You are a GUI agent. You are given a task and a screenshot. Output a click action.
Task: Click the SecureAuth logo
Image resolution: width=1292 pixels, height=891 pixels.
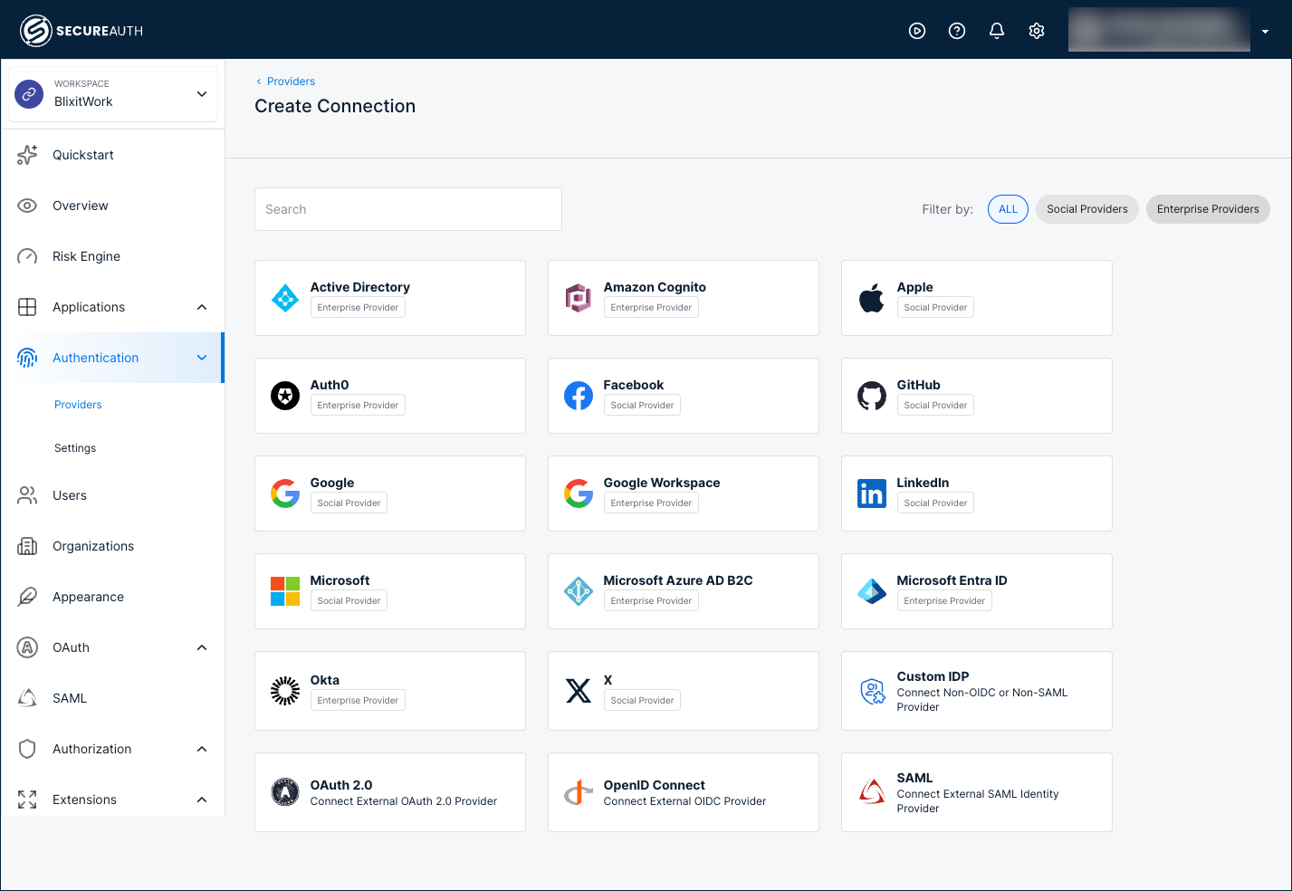pos(81,31)
